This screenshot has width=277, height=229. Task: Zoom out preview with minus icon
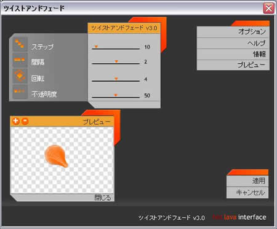(x=25, y=121)
